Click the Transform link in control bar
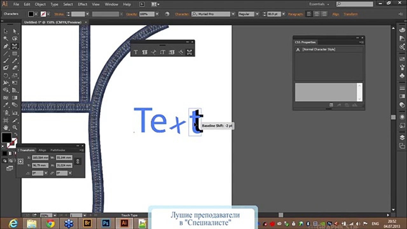 [350, 14]
